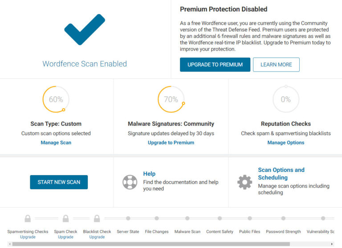Click the Spamvertising Checks padlock icon
Viewport: 342px width, 248px height.
click(x=28, y=218)
